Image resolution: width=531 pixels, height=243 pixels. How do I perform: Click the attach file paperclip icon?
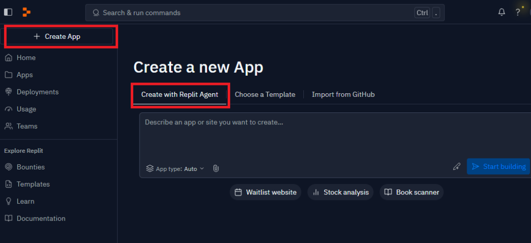pos(216,168)
